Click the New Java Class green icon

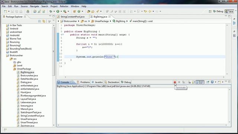[x=79, y=12]
